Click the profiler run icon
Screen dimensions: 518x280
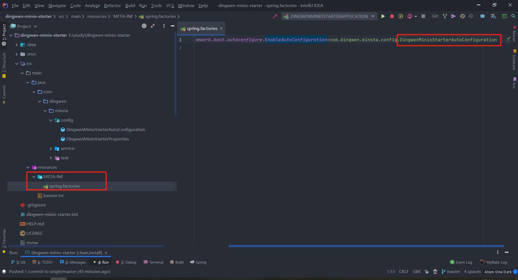(410, 16)
